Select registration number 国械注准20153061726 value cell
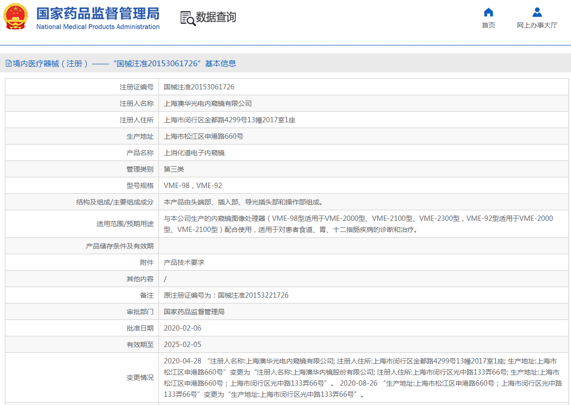Screen dimensions: 571x405 point(199,87)
